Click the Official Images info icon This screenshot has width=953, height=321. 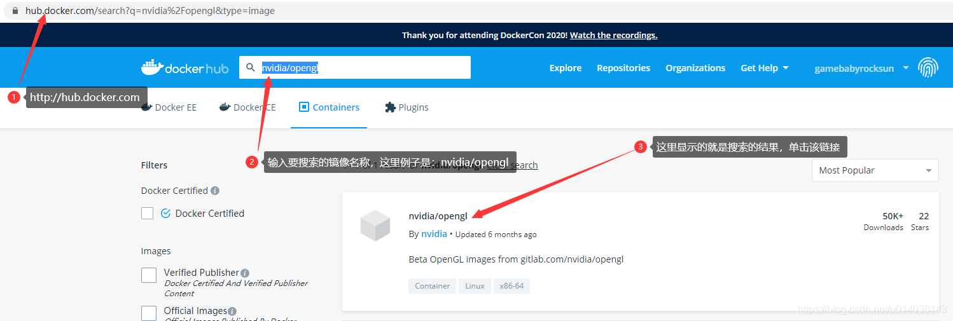(232, 311)
